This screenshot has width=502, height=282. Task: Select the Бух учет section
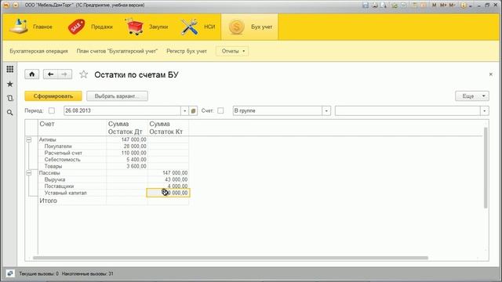pyautogui.click(x=249, y=27)
